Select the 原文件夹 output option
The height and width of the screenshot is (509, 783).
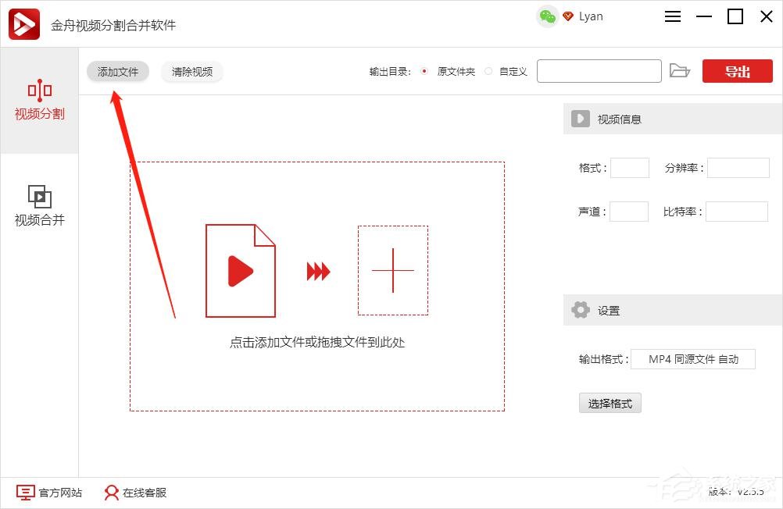(424, 70)
